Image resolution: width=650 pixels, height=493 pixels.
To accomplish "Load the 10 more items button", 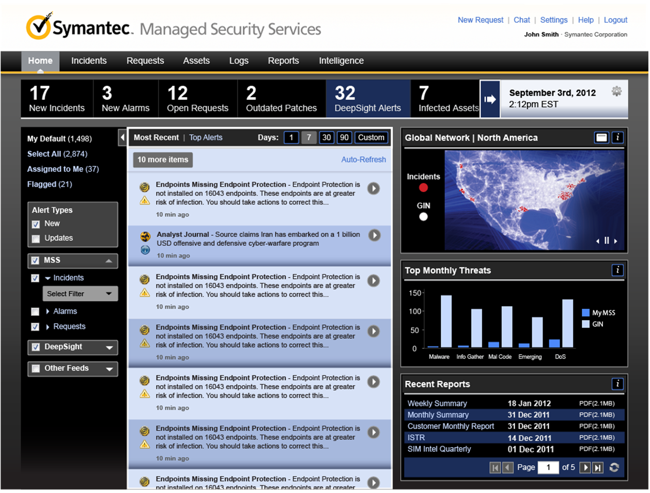I will click(163, 160).
